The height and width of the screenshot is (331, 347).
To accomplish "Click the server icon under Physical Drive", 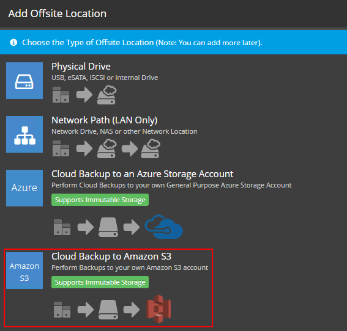I will 61,95.
